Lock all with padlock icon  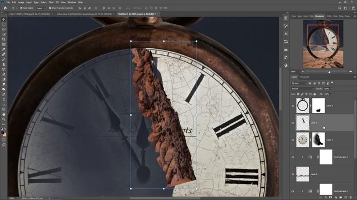tap(315, 94)
